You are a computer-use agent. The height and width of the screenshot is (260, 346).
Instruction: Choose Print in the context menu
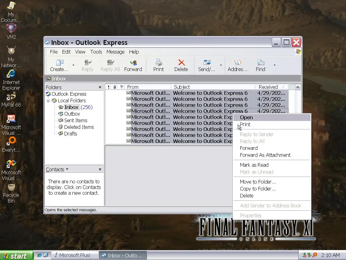coord(272,125)
